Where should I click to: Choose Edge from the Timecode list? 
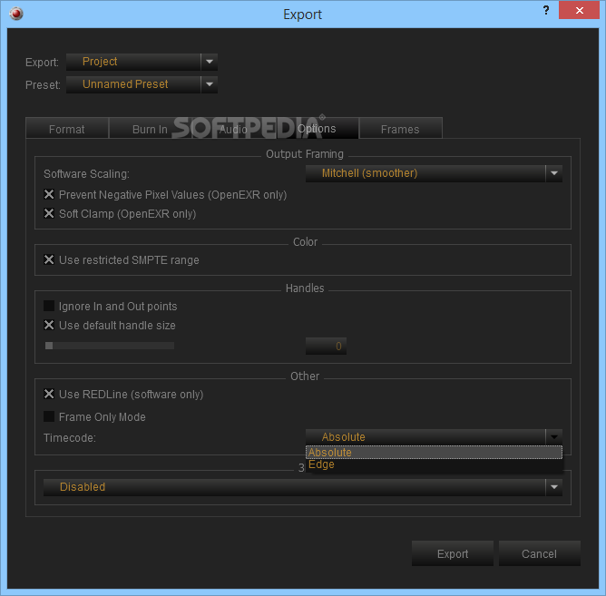434,464
